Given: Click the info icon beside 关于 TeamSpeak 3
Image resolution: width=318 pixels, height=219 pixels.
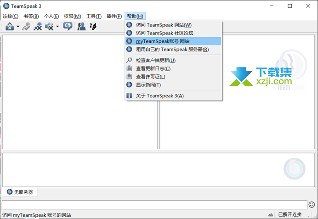Looking at the screenshot, I should pyautogui.click(x=129, y=95).
